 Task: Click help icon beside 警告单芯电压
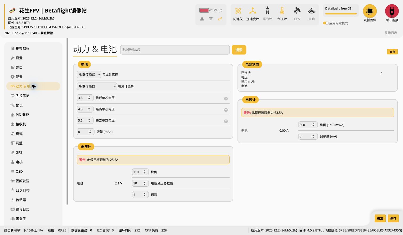coord(226,121)
